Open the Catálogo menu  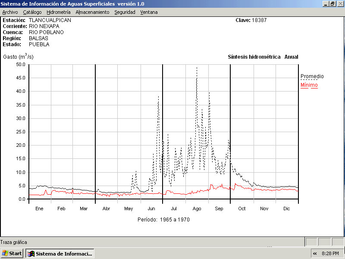coord(32,12)
